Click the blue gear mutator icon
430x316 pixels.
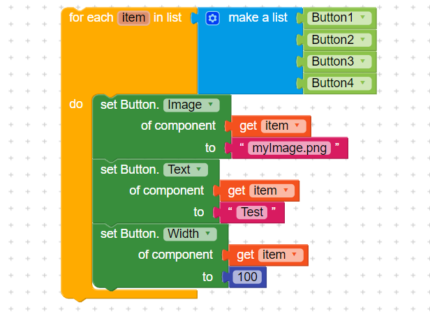[x=213, y=18]
